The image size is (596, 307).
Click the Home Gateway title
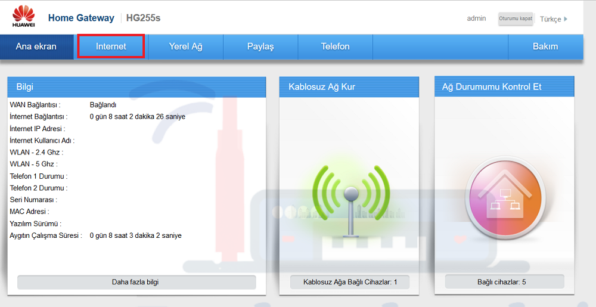coord(81,18)
